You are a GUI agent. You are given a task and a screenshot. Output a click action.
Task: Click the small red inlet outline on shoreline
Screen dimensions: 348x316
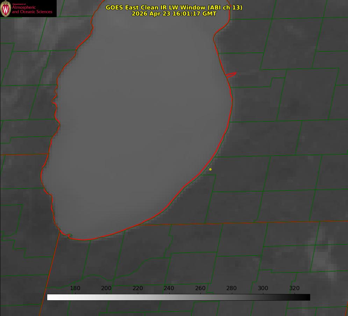tap(231, 74)
